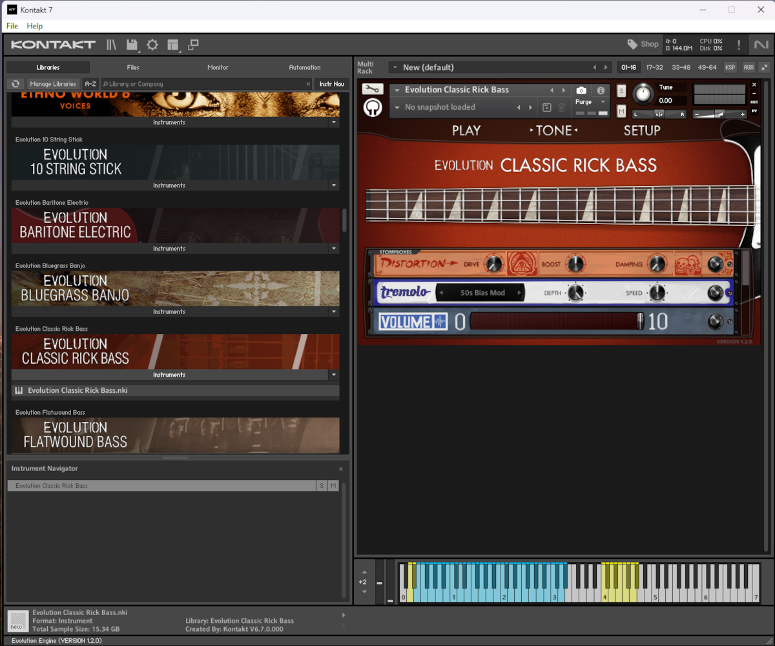Click the instrument pan slider
The height and width of the screenshot is (646, 775).
(x=659, y=114)
